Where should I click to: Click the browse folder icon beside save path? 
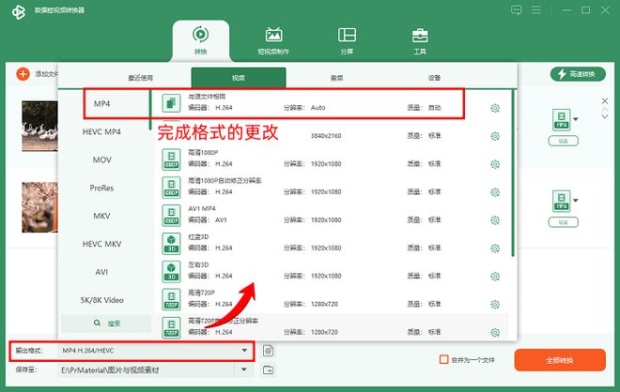click(x=270, y=370)
